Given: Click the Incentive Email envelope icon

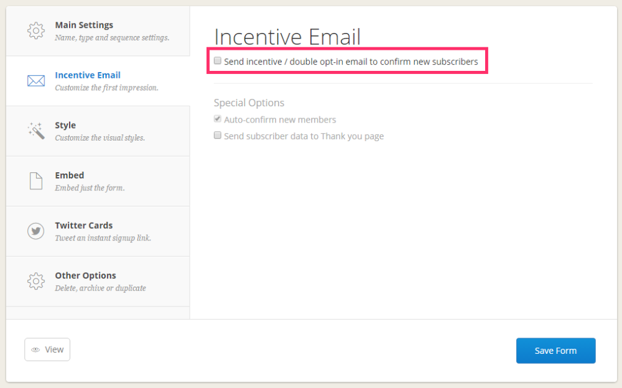Looking at the screenshot, I should [x=35, y=81].
